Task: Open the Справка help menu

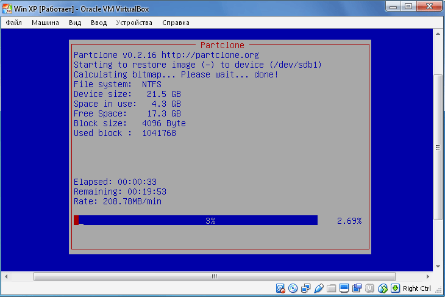Action: click(x=176, y=23)
